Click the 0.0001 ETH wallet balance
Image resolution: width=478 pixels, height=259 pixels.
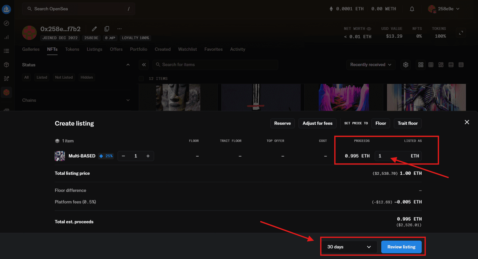click(347, 9)
